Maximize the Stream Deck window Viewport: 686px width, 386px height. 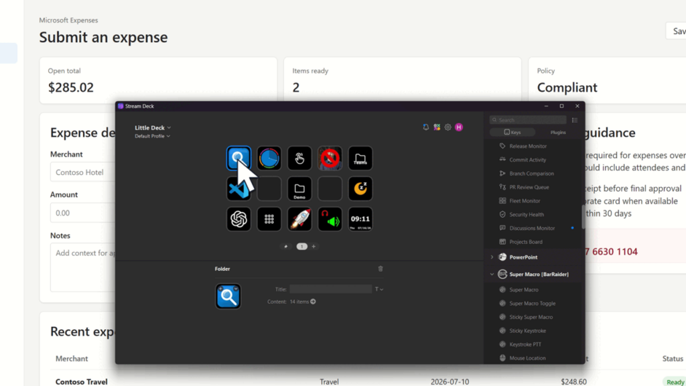tap(562, 106)
